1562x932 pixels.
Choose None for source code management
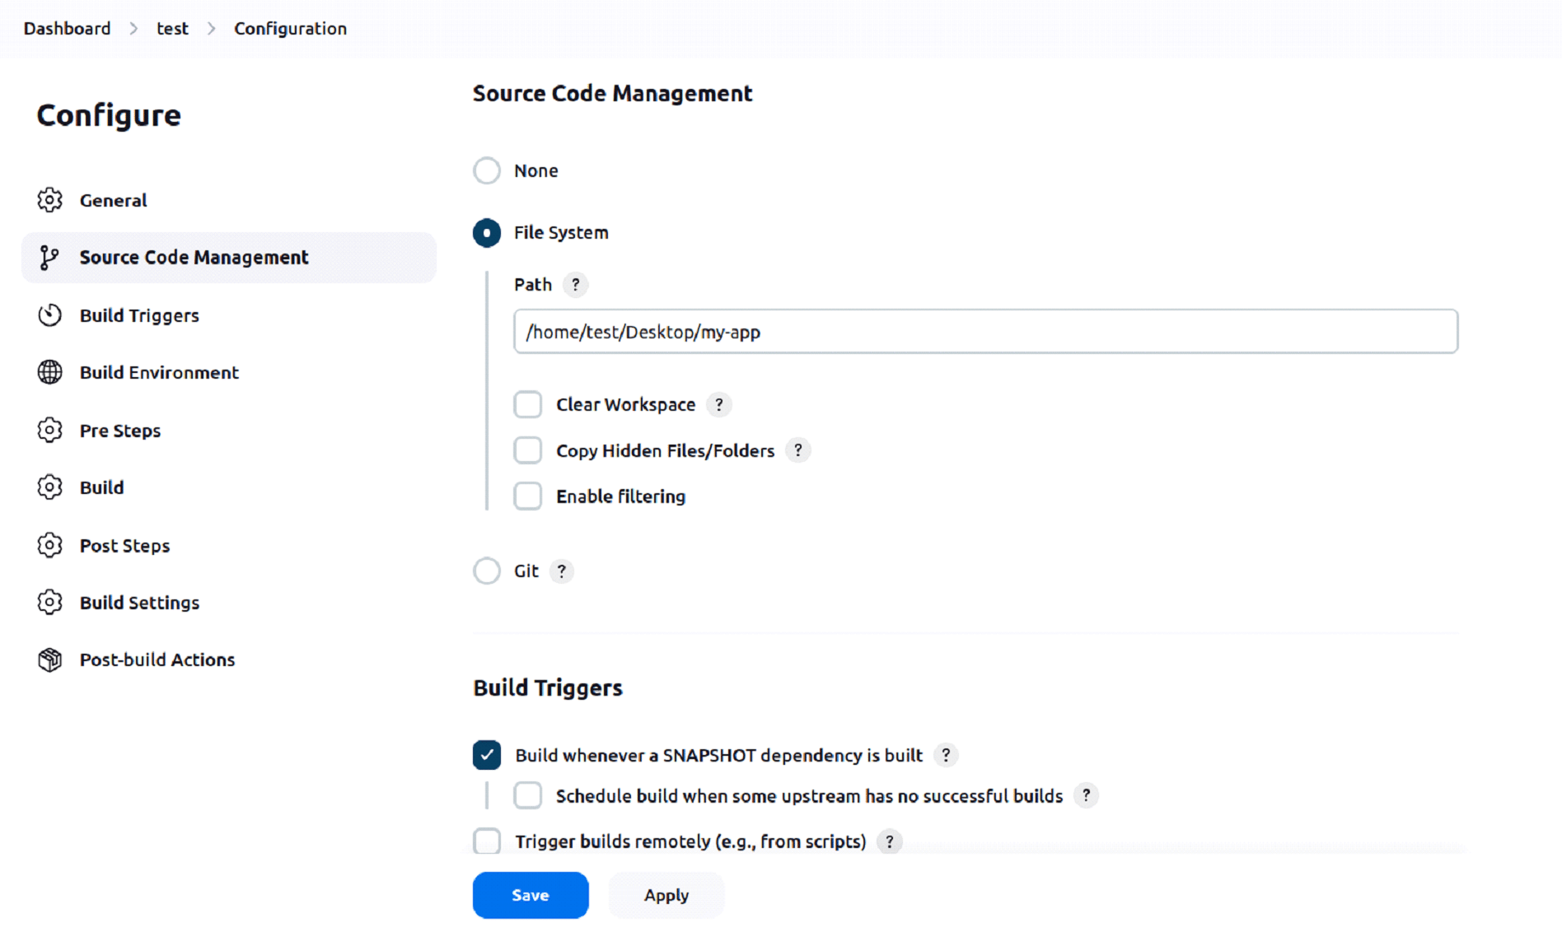tap(487, 170)
